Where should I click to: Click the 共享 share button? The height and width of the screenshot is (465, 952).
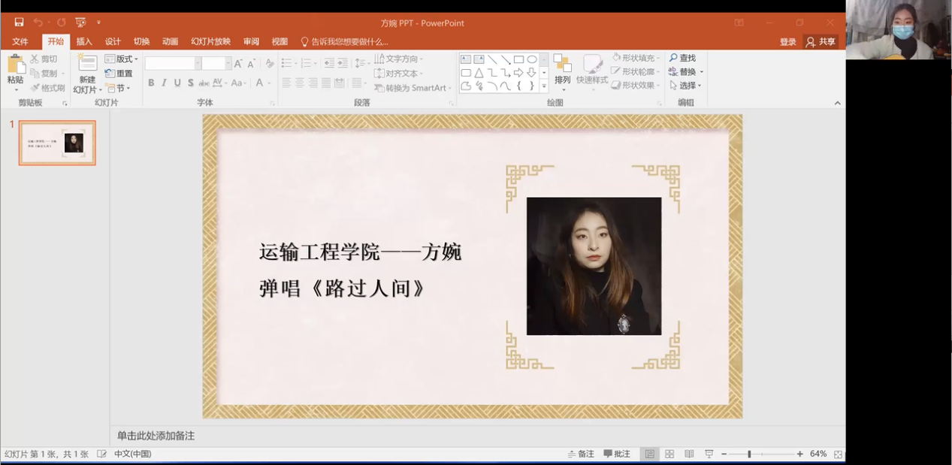[x=821, y=42]
